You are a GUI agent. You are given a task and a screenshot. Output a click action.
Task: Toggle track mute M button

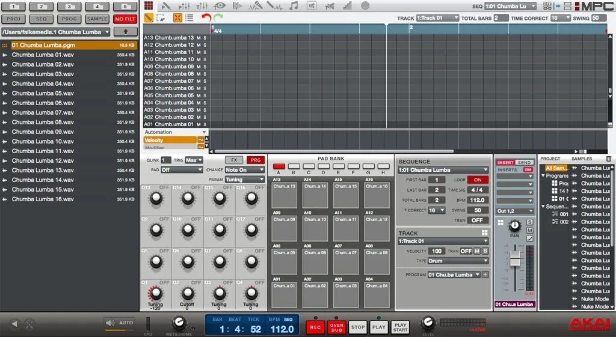click(477, 251)
